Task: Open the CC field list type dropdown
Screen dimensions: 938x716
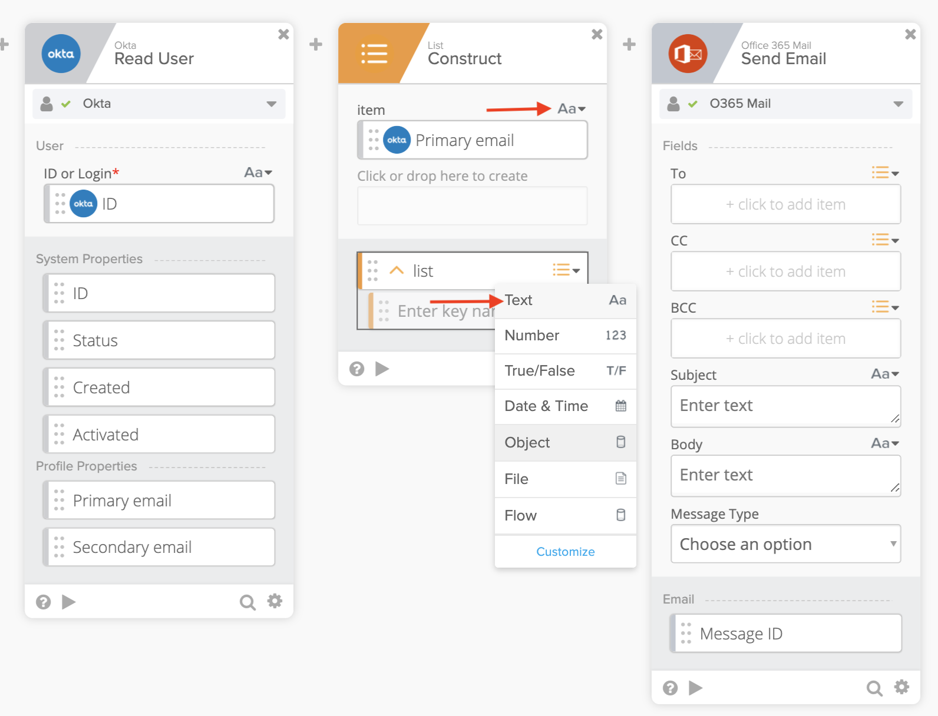Action: (x=885, y=240)
